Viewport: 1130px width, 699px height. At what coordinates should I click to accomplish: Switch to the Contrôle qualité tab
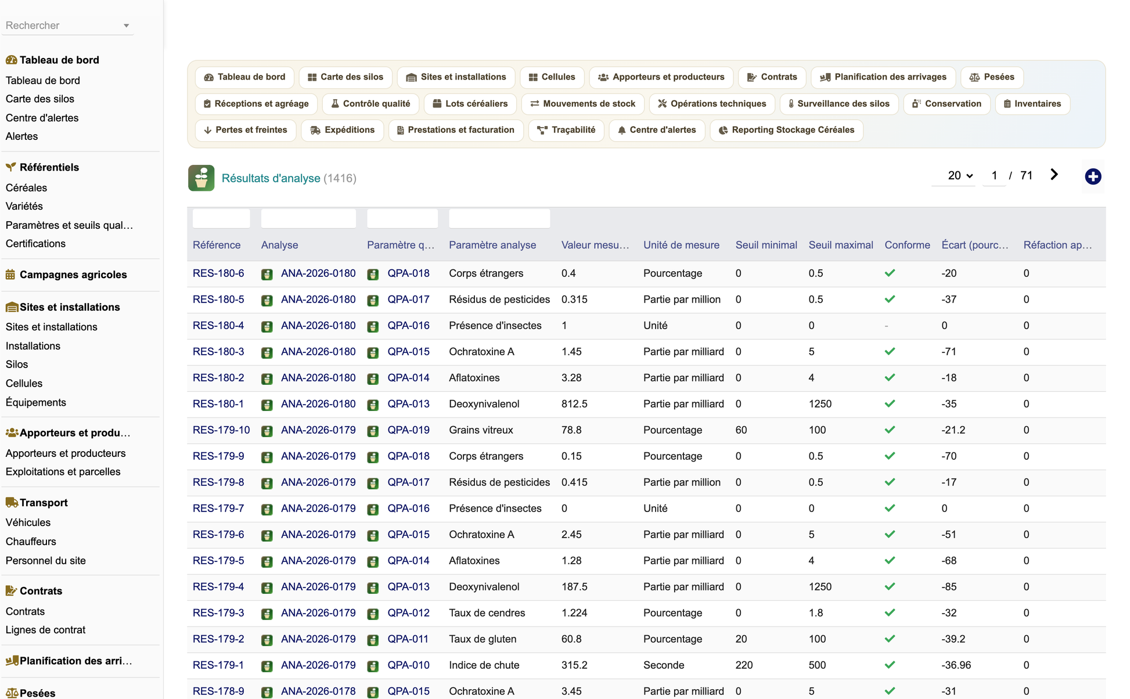[x=370, y=104]
